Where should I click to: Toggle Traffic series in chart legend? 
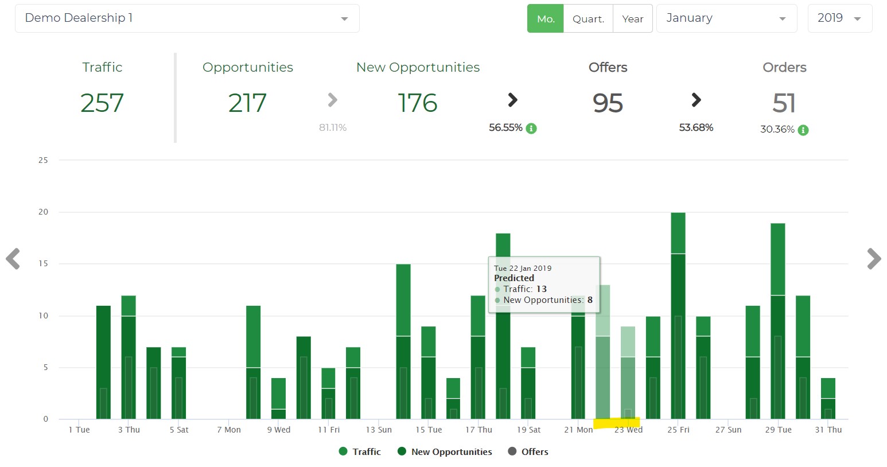[x=360, y=452]
